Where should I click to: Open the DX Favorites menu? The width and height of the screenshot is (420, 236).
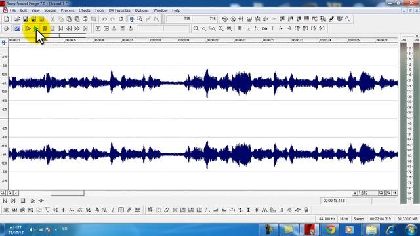119,10
